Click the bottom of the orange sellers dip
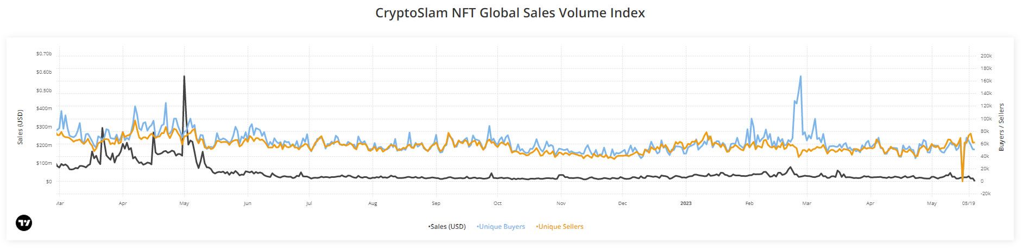 (x=962, y=181)
